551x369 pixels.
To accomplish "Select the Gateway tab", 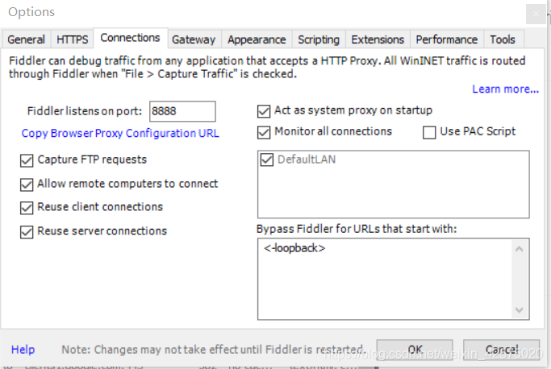I will point(194,39).
